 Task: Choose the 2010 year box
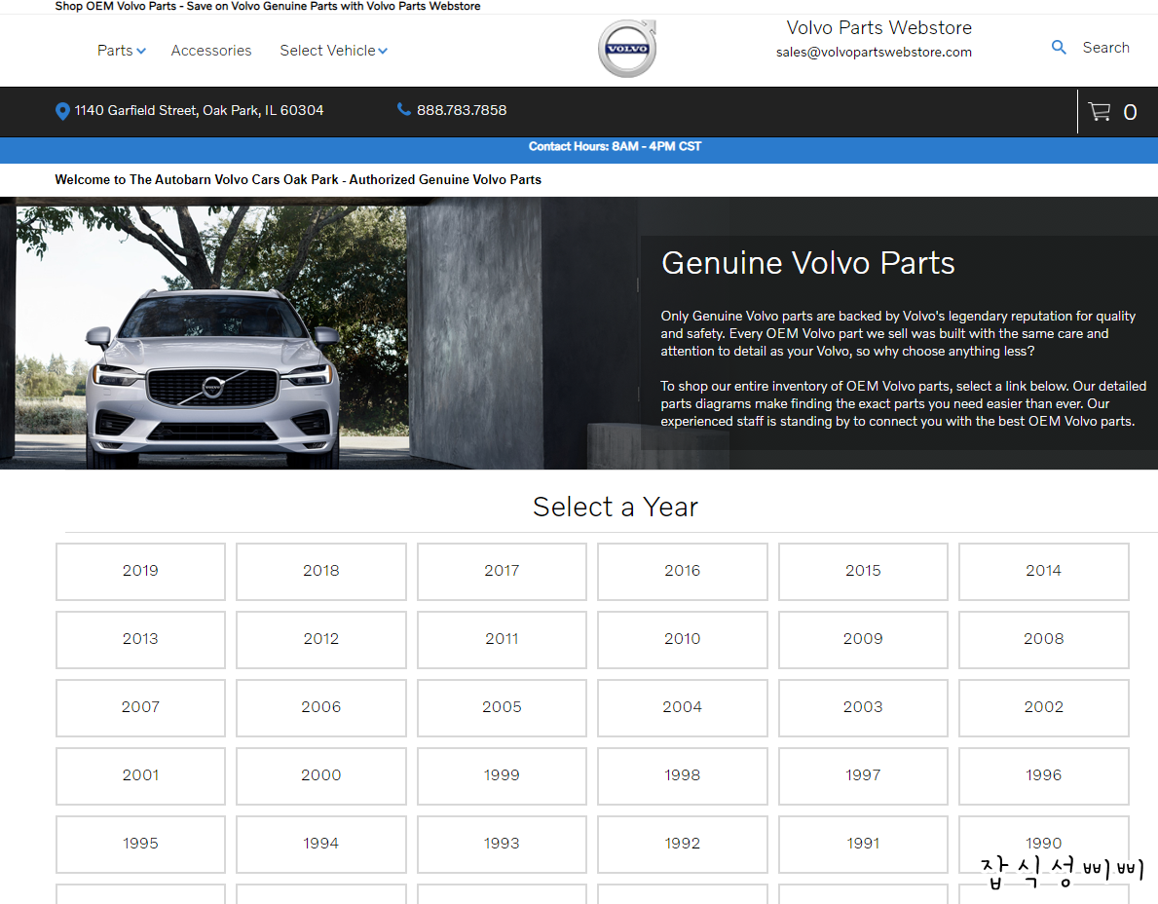click(683, 639)
